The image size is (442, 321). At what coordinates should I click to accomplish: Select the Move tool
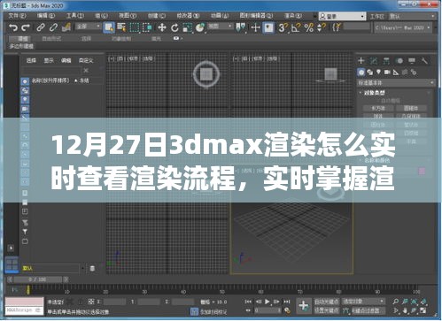click(x=162, y=27)
